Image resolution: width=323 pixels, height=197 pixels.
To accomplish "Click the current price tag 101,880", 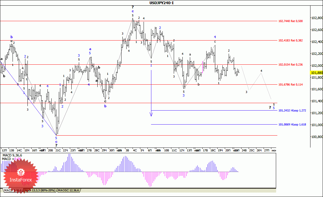I will click(316, 72).
